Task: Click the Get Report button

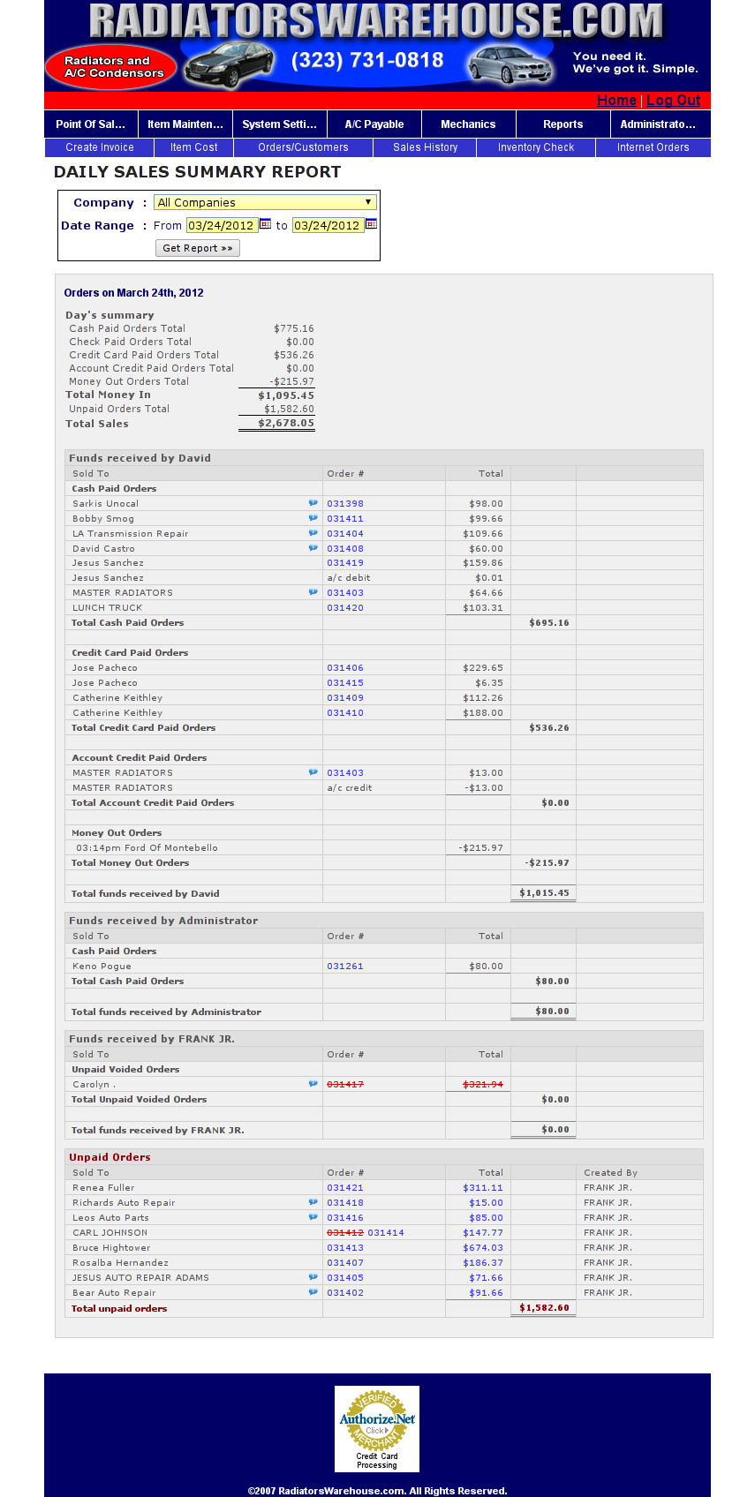Action: tap(198, 248)
